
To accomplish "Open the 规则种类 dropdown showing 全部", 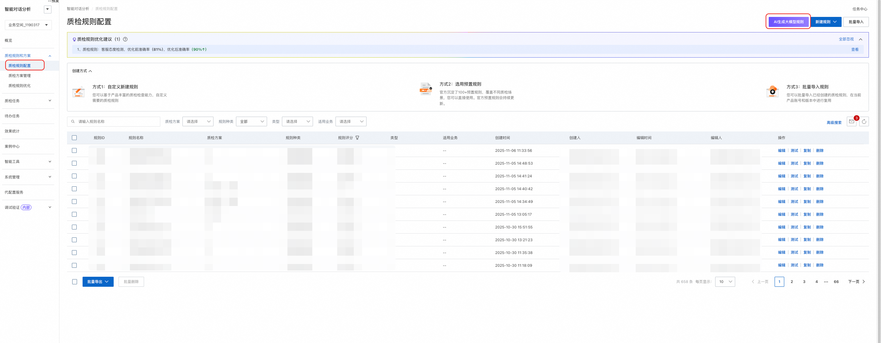I will (252, 121).
